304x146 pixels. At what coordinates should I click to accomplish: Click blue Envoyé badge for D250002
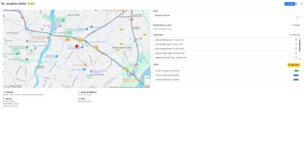click(x=296, y=75)
